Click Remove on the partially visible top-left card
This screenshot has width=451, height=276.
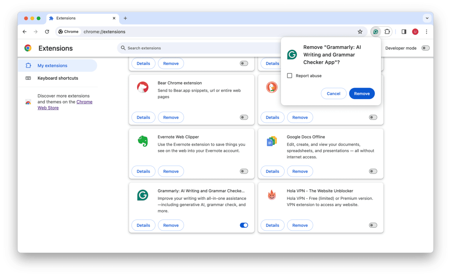[171, 63]
